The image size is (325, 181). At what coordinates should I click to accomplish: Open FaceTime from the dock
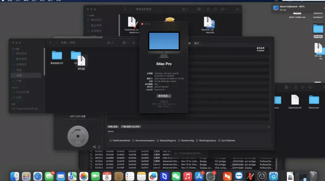tap(95, 177)
